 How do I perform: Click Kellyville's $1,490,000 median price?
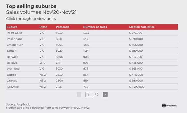click(137, 87)
